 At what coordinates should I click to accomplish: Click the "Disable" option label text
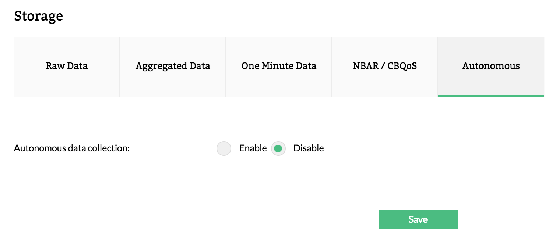[309, 148]
